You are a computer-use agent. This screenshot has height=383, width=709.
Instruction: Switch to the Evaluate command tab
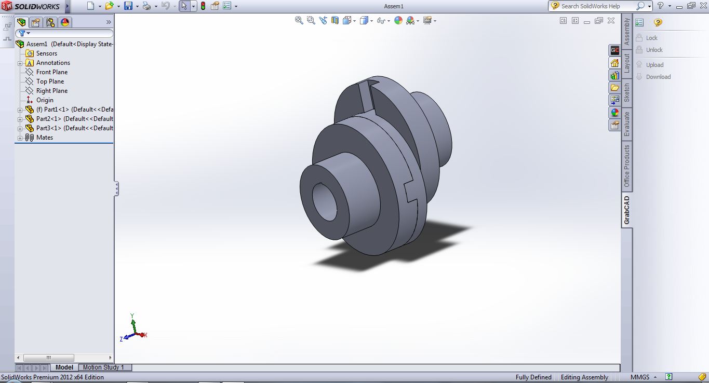627,124
